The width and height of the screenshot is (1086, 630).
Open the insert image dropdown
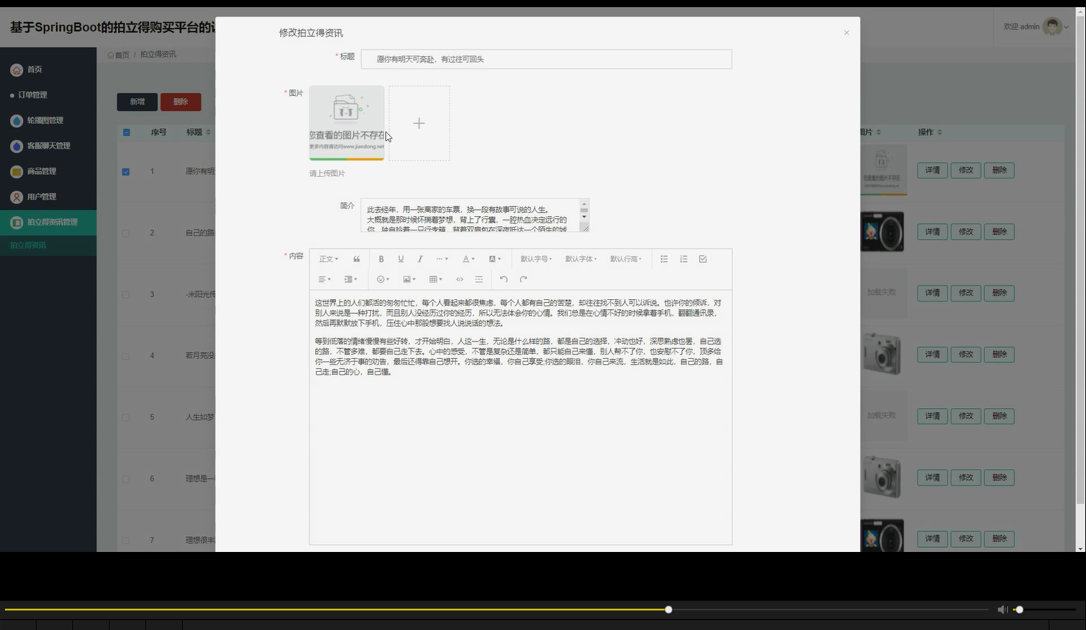410,279
